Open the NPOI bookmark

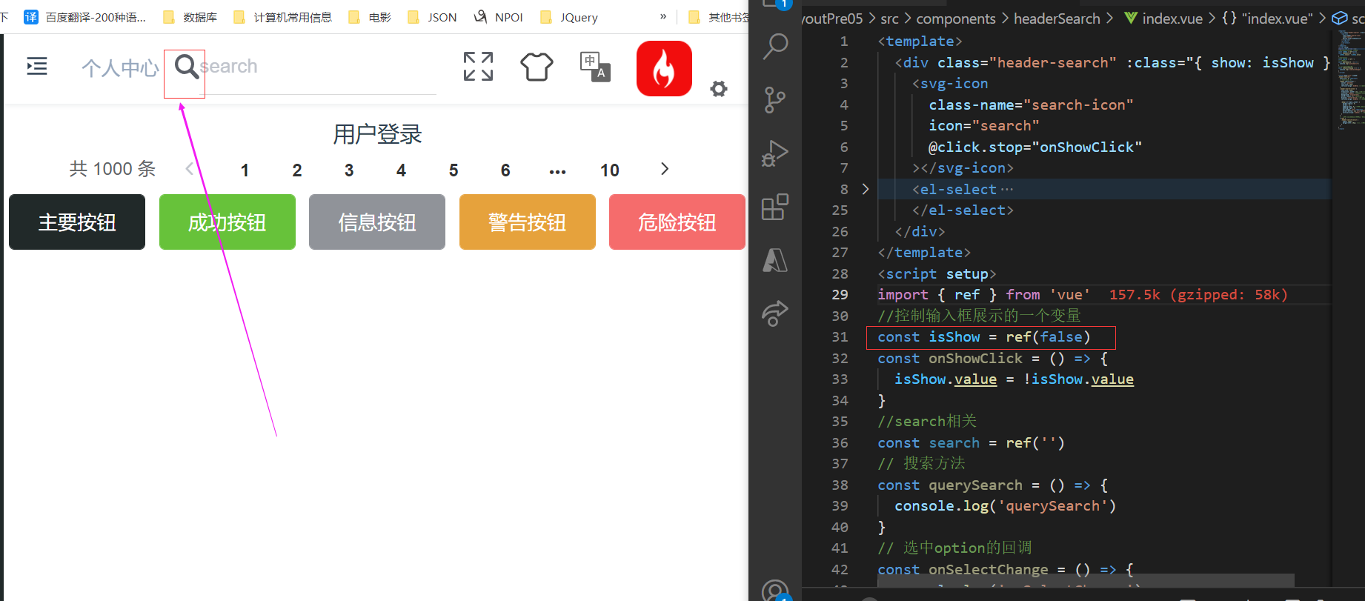(x=499, y=17)
